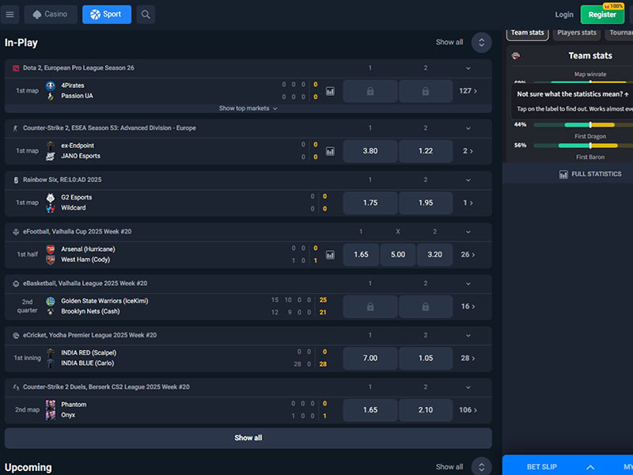Open the search icon button

click(x=146, y=14)
